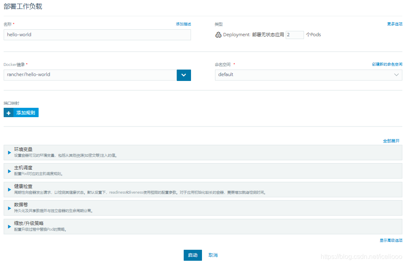Click the 添加规则 port mapping button
406x264 pixels.
(x=21, y=113)
